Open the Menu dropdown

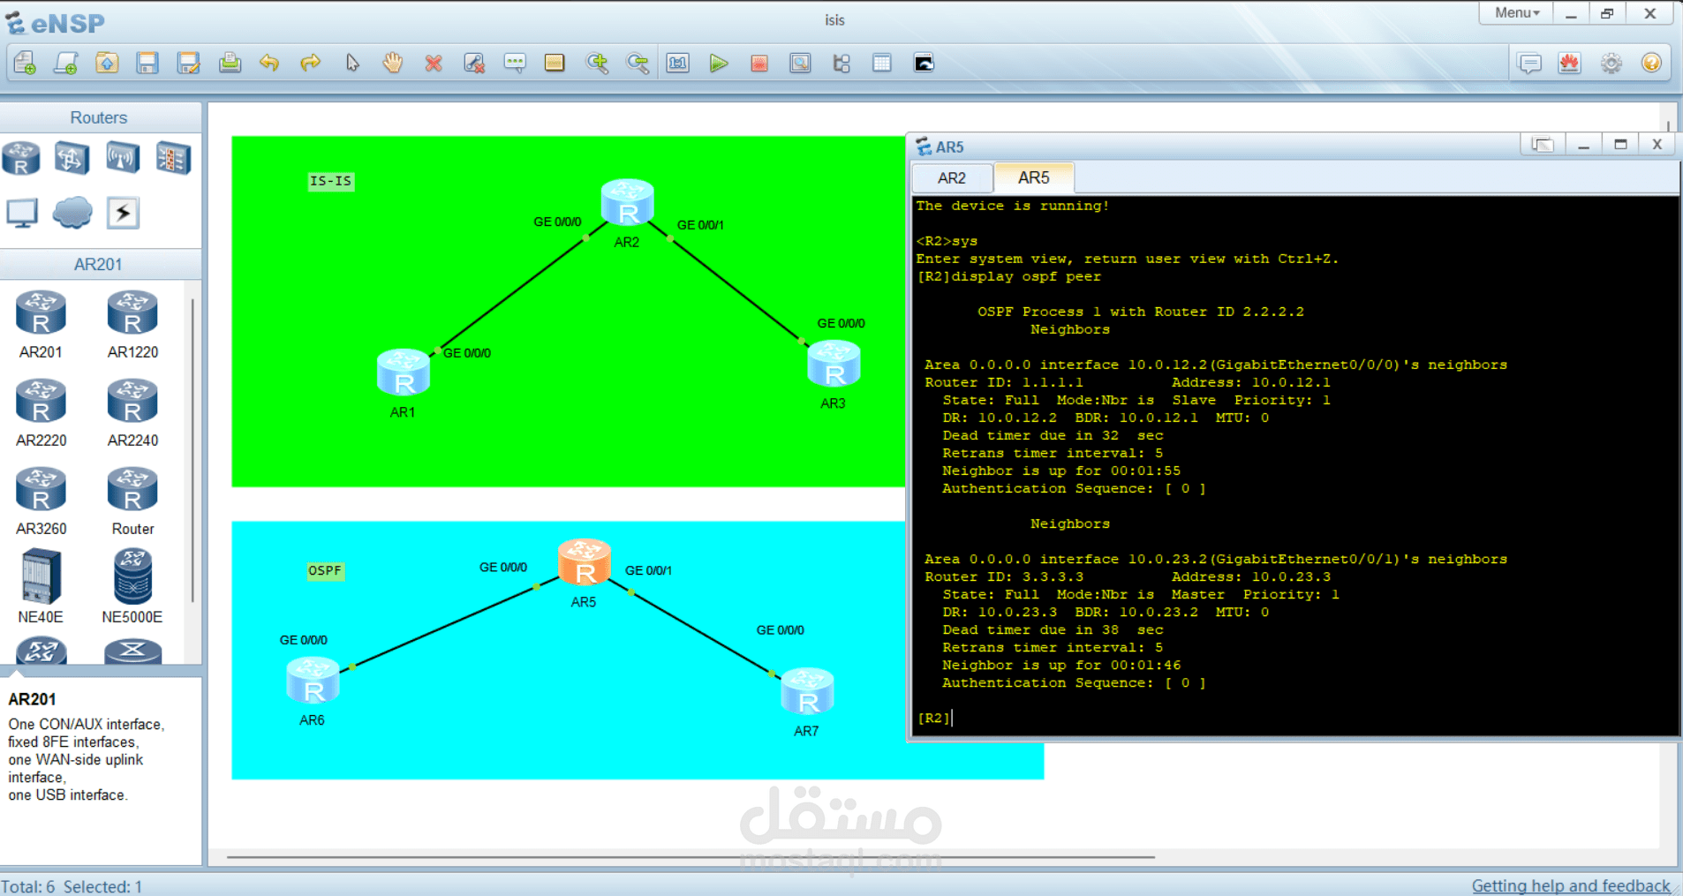[x=1513, y=12]
